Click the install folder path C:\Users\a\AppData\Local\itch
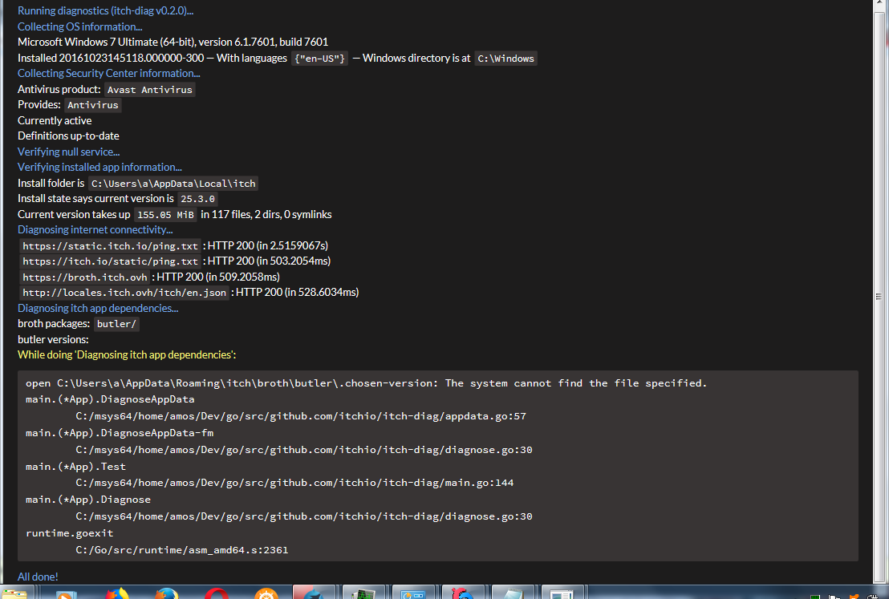 coord(173,184)
